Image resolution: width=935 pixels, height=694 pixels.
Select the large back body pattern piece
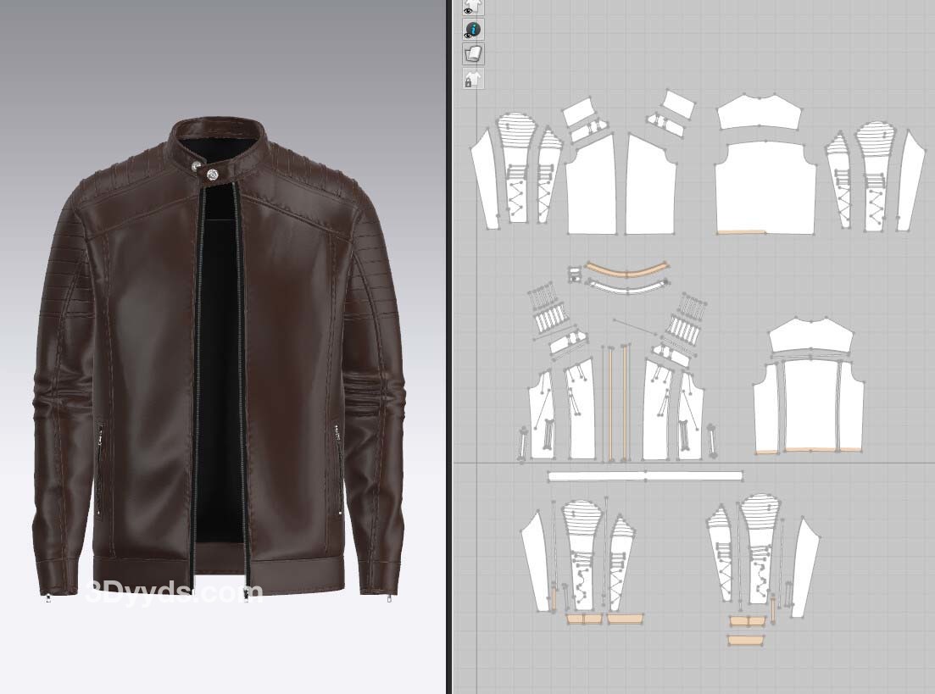765,188
